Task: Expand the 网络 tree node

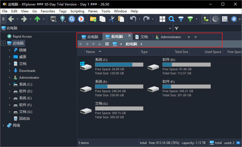Action: point(3,126)
